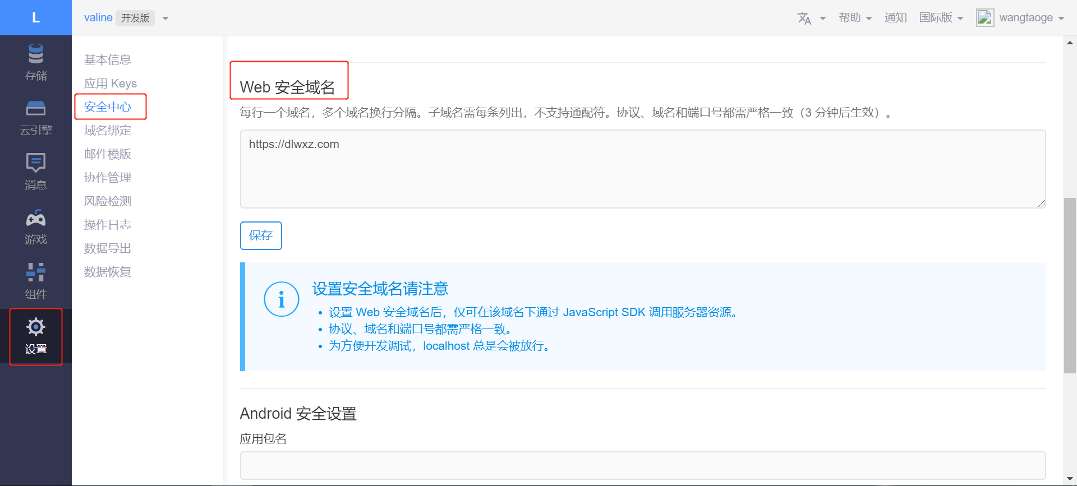Image resolution: width=1077 pixels, height=486 pixels.
Task: Expand the wangtaoge account menu
Action: click(1031, 18)
